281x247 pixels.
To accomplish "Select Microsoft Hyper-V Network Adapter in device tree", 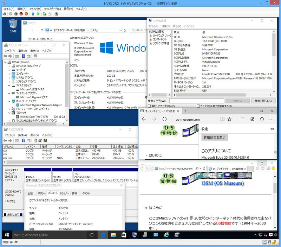I will (41, 105).
